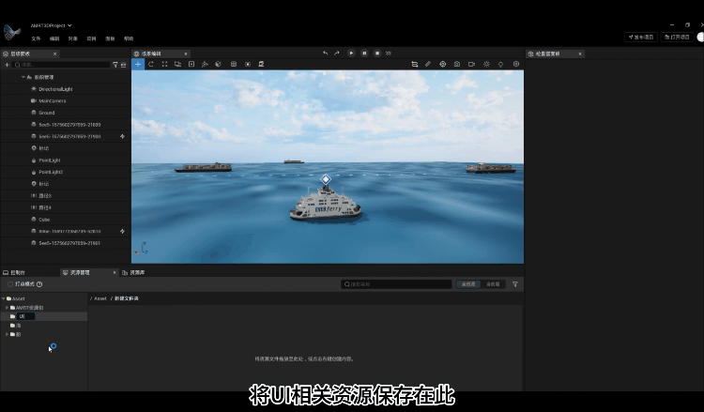Select the Move tool in scene toolbar
The width and height of the screenshot is (704, 412).
138,64
